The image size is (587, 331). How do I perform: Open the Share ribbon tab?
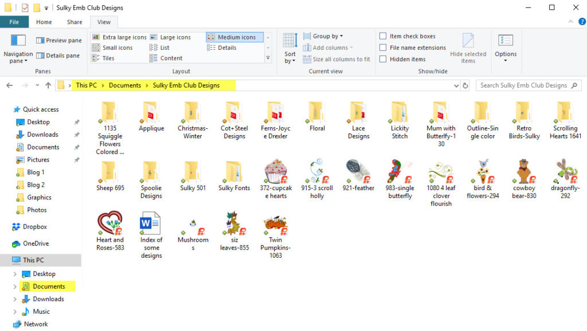point(75,22)
